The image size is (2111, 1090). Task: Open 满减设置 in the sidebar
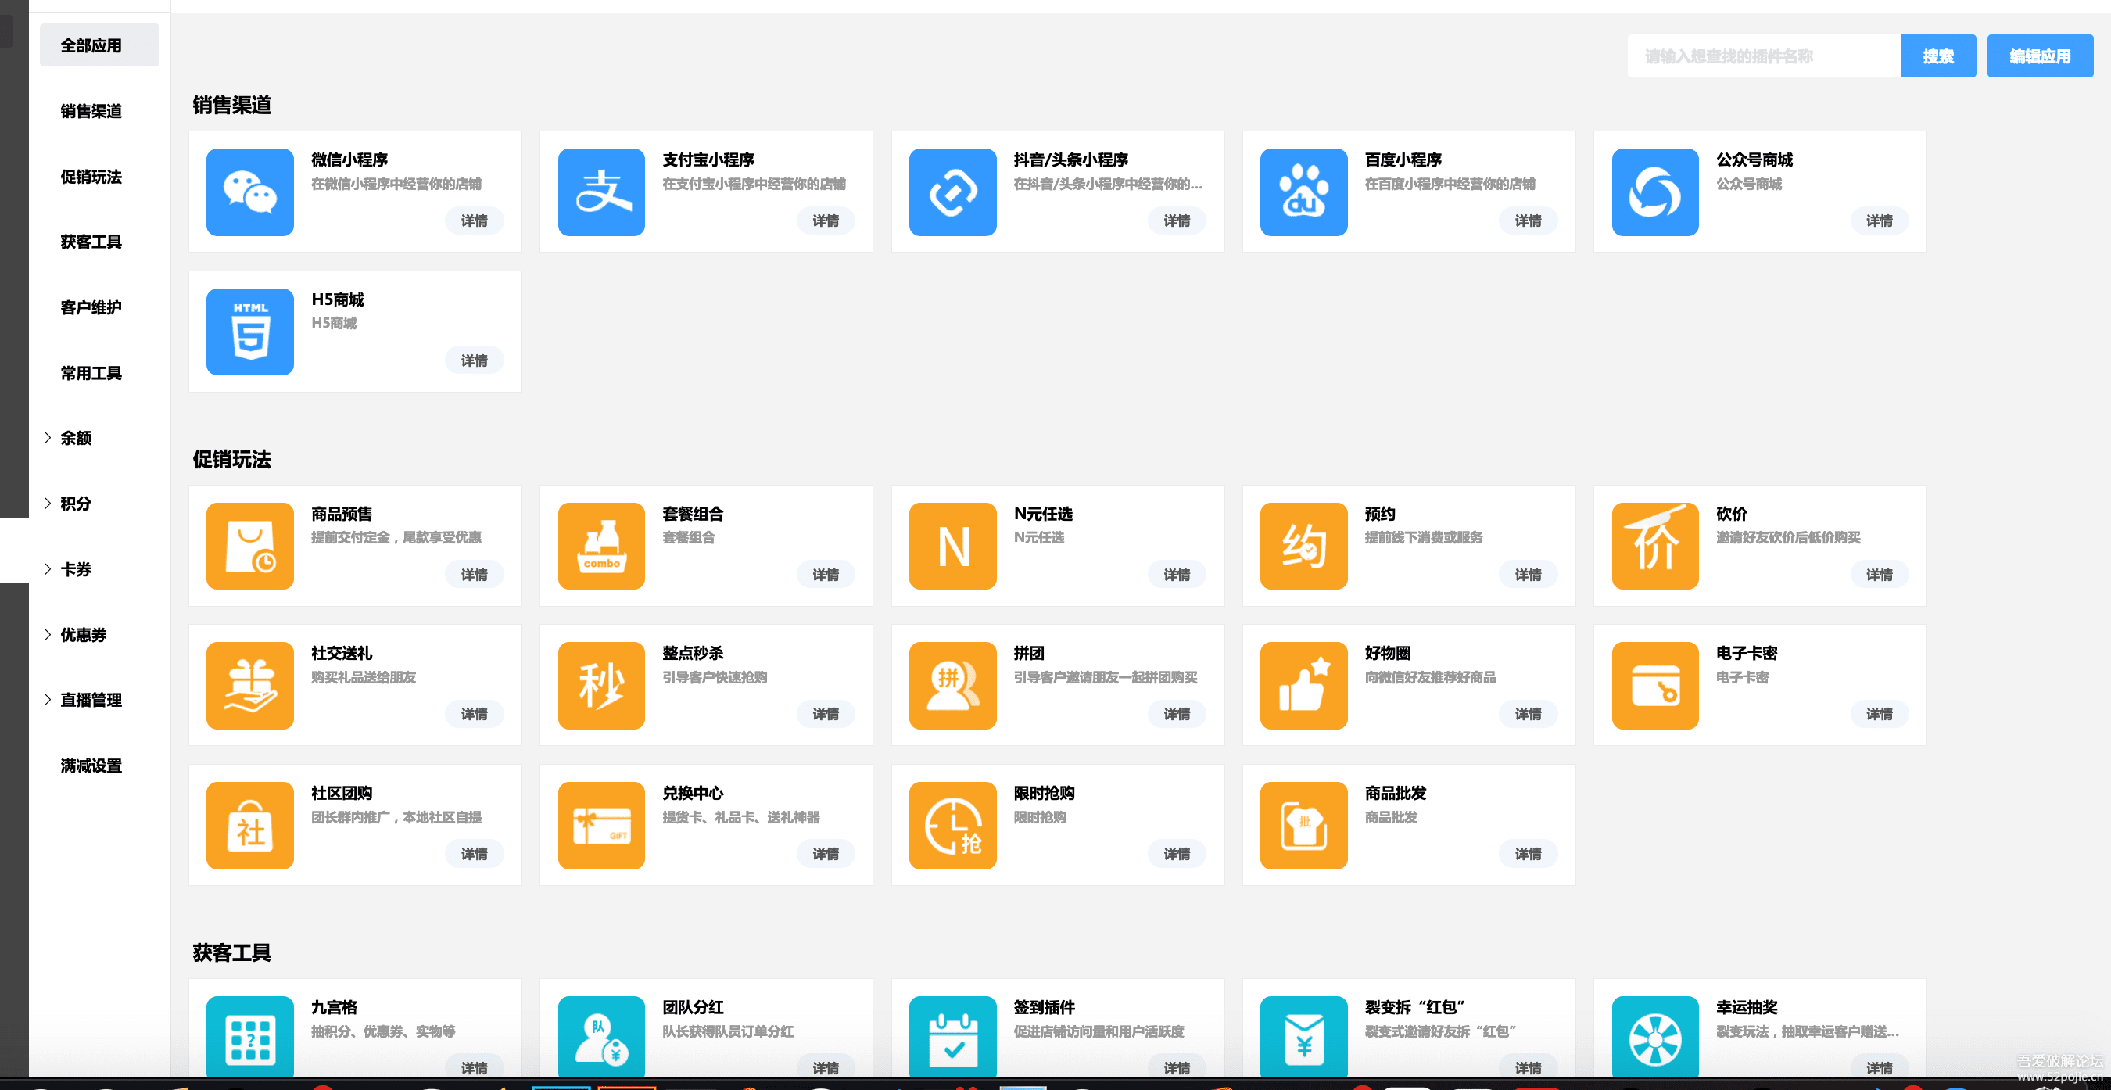(91, 766)
